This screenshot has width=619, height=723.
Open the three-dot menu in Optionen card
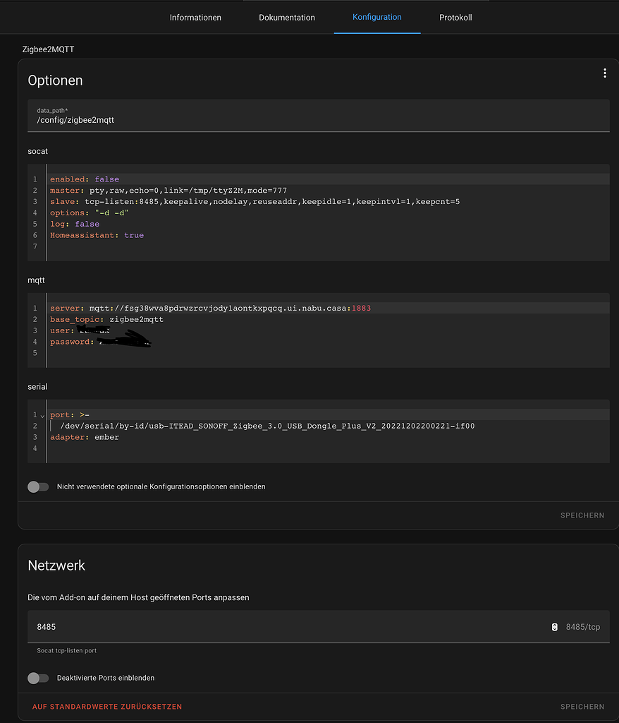coord(604,73)
